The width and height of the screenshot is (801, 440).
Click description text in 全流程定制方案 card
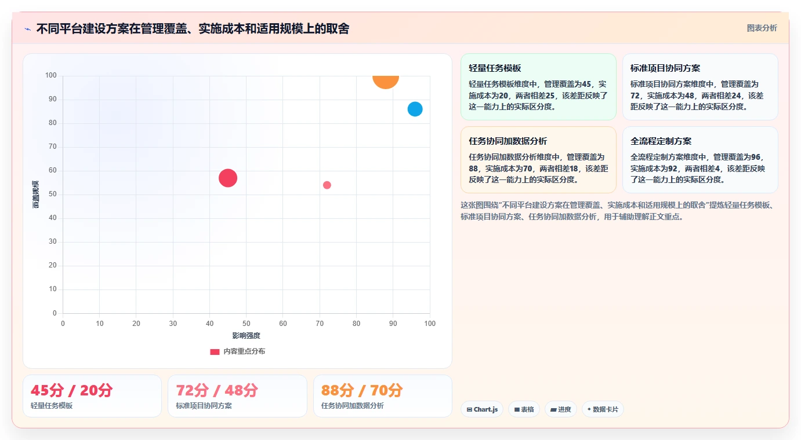pyautogui.click(x=698, y=168)
